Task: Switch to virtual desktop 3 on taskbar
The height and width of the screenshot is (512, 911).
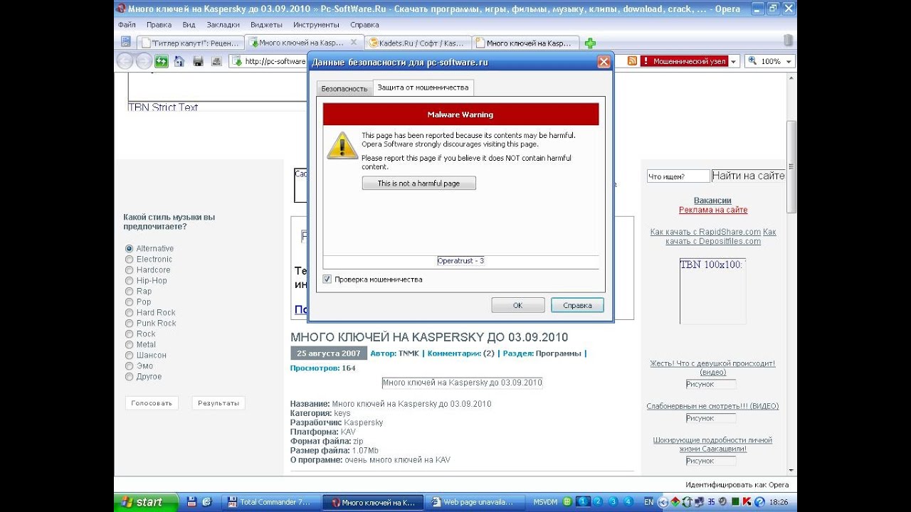Action: click(613, 502)
